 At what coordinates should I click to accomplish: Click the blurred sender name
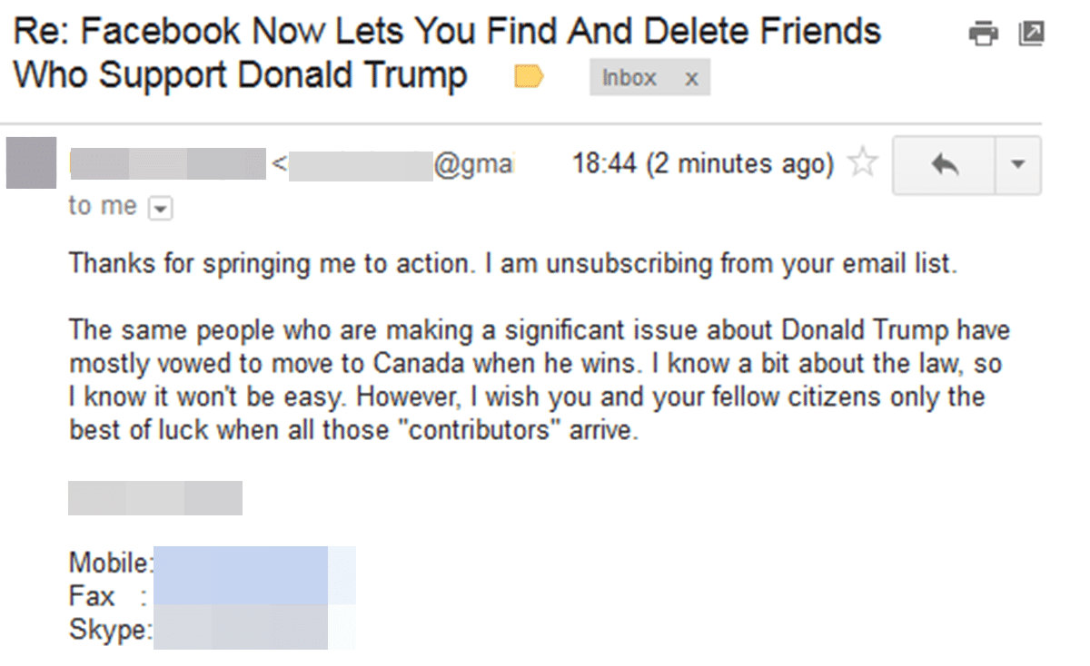(167, 164)
